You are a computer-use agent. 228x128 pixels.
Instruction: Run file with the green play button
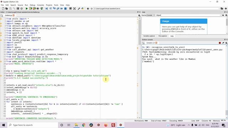(27, 9)
